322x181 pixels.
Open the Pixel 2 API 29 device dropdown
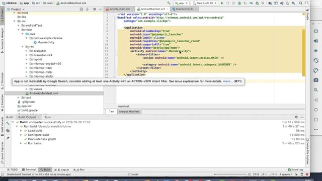204,4
